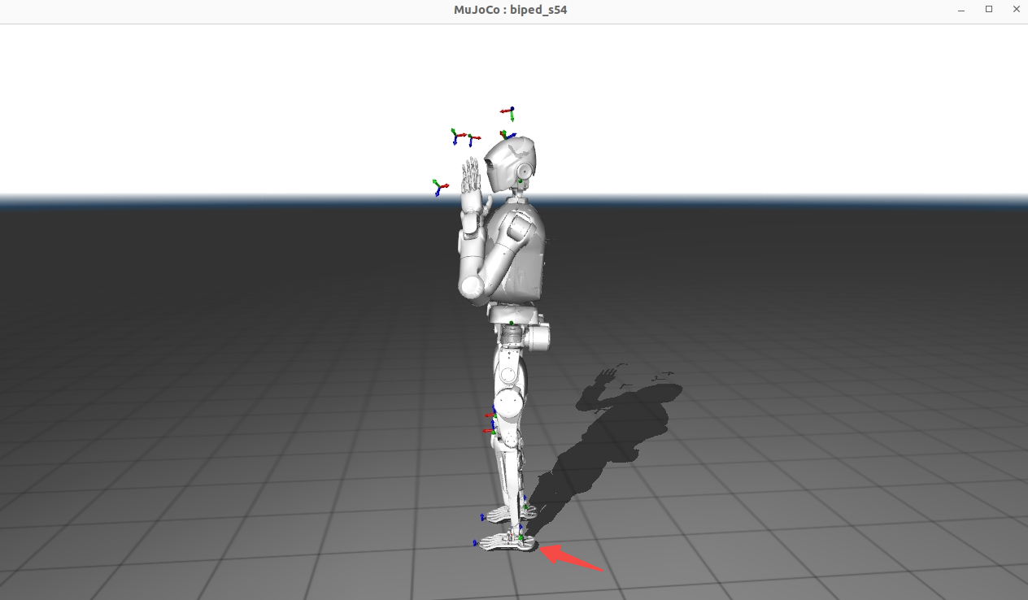The image size is (1028, 600).
Task: Maximize the MuJoCo window
Action: click(x=989, y=10)
